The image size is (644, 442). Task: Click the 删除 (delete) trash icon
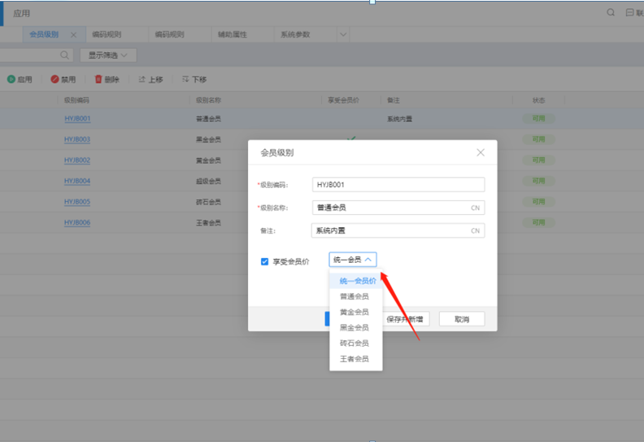coord(98,80)
